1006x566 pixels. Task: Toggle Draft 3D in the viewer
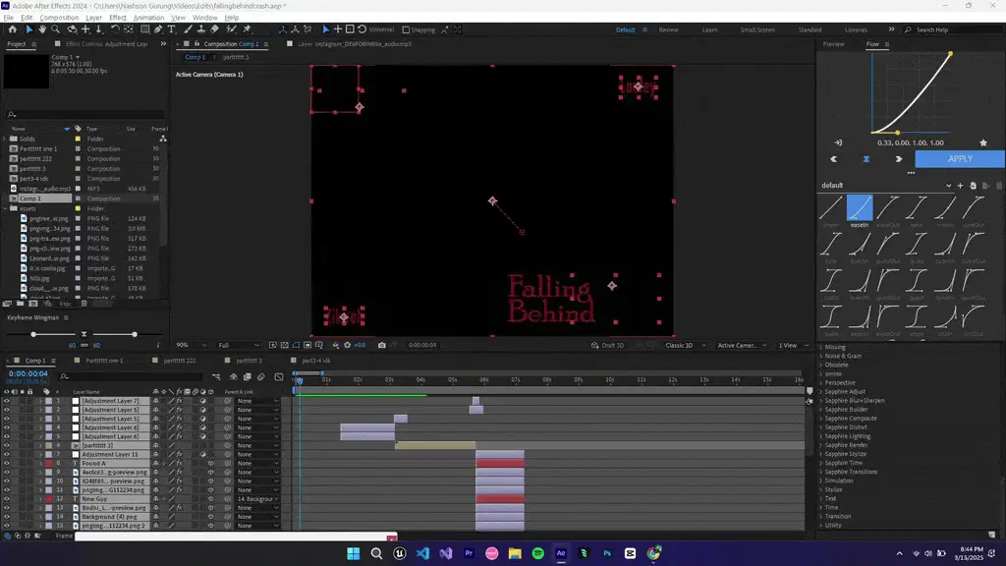(607, 345)
